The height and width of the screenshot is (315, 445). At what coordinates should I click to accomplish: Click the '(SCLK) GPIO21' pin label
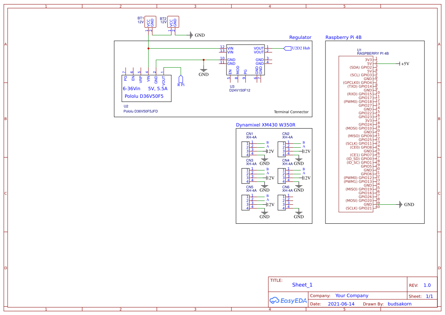[359, 208]
